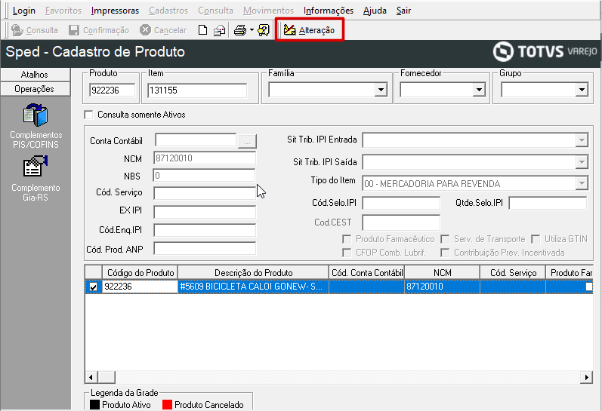Expand Sit Trib. IPI Saída dropdown
The image size is (602, 411).
pos(582,162)
